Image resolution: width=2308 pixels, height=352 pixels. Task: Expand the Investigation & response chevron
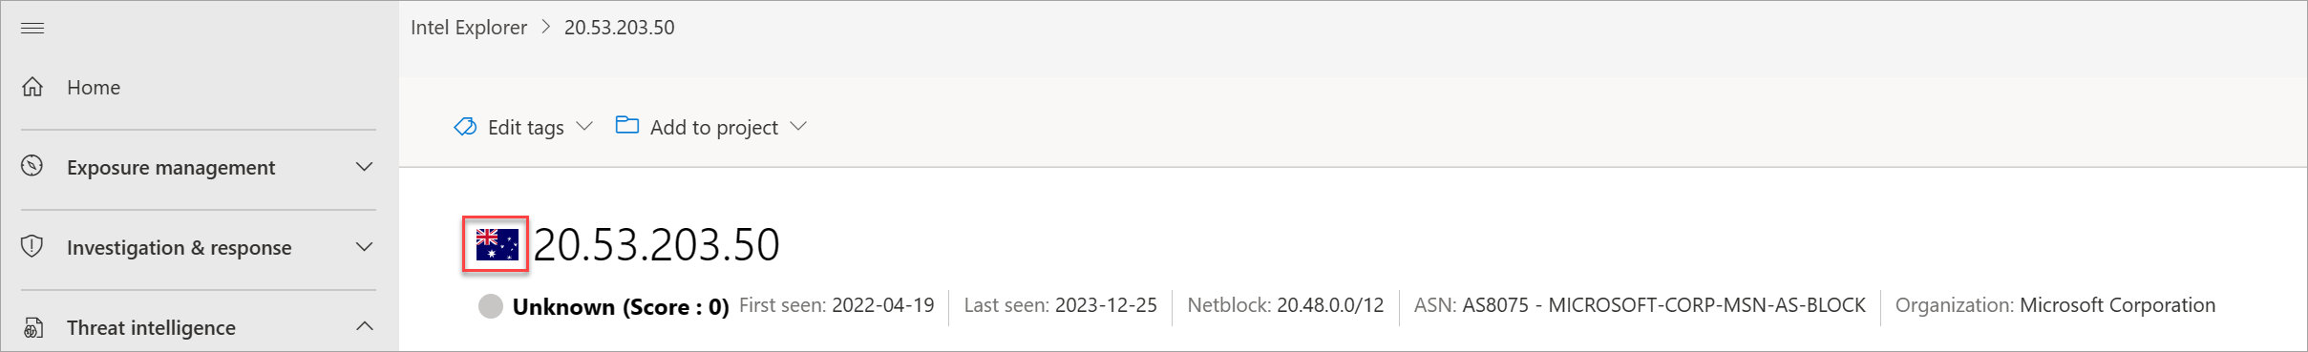click(x=364, y=247)
